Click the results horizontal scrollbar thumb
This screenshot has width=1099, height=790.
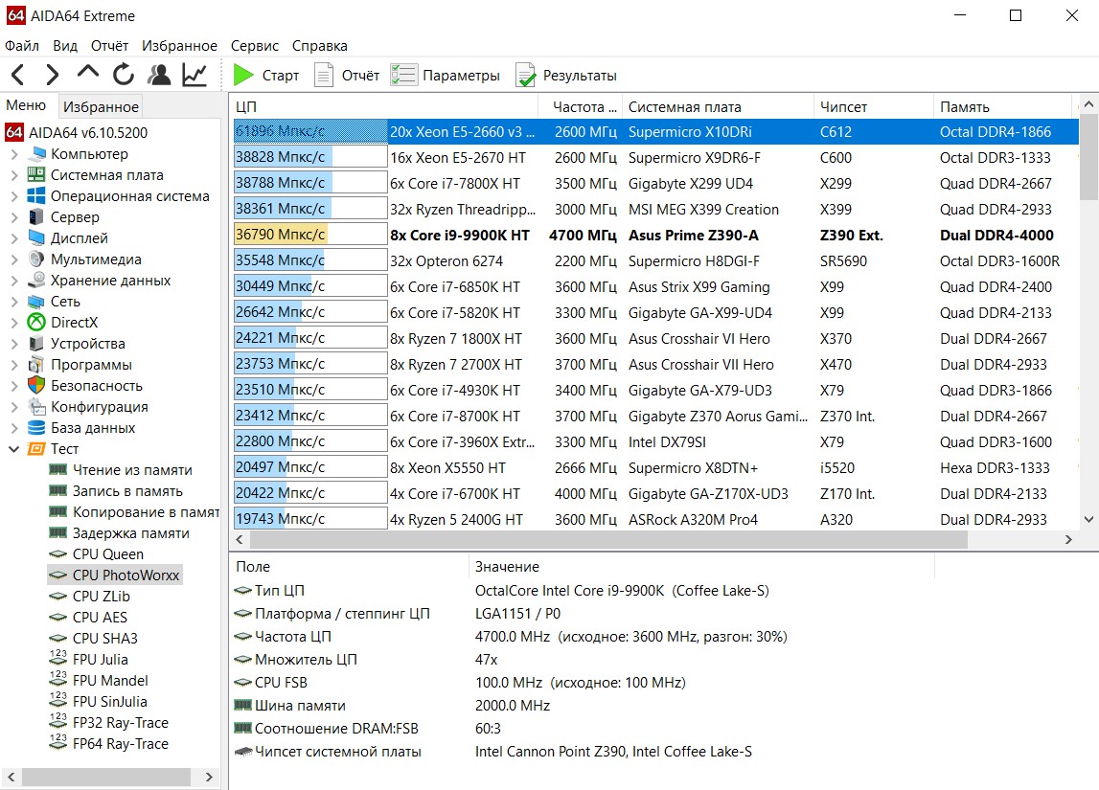(x=608, y=539)
